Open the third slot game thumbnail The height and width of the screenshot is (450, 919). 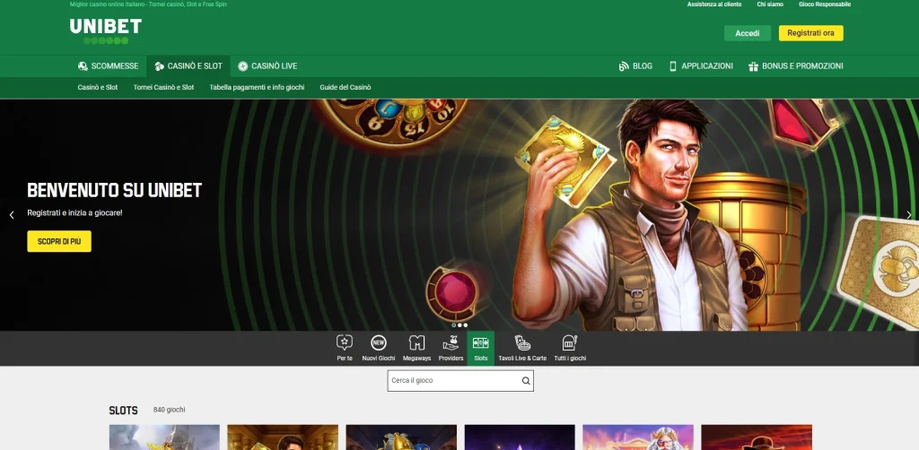point(401,437)
